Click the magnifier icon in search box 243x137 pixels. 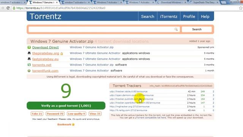tap(176, 29)
